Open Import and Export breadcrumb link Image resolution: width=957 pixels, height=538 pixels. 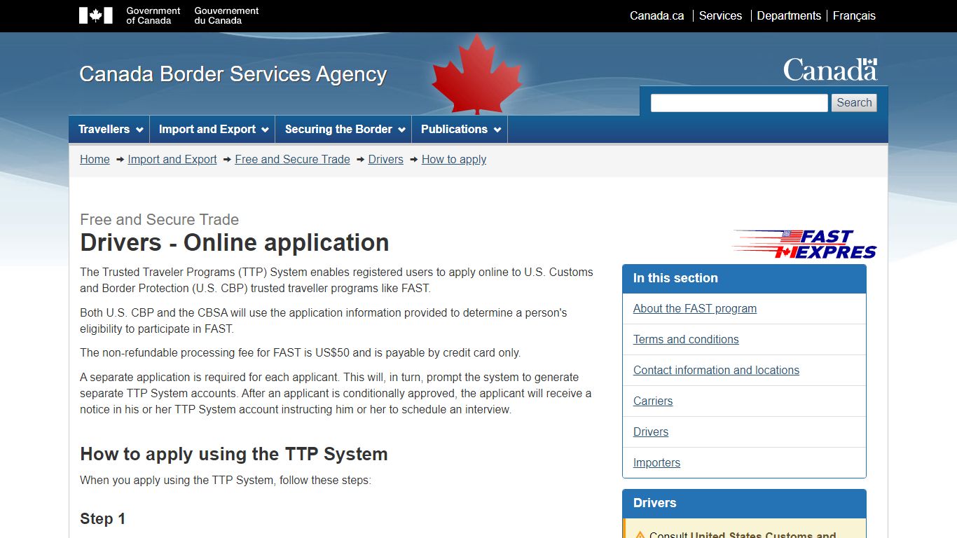pyautogui.click(x=172, y=160)
